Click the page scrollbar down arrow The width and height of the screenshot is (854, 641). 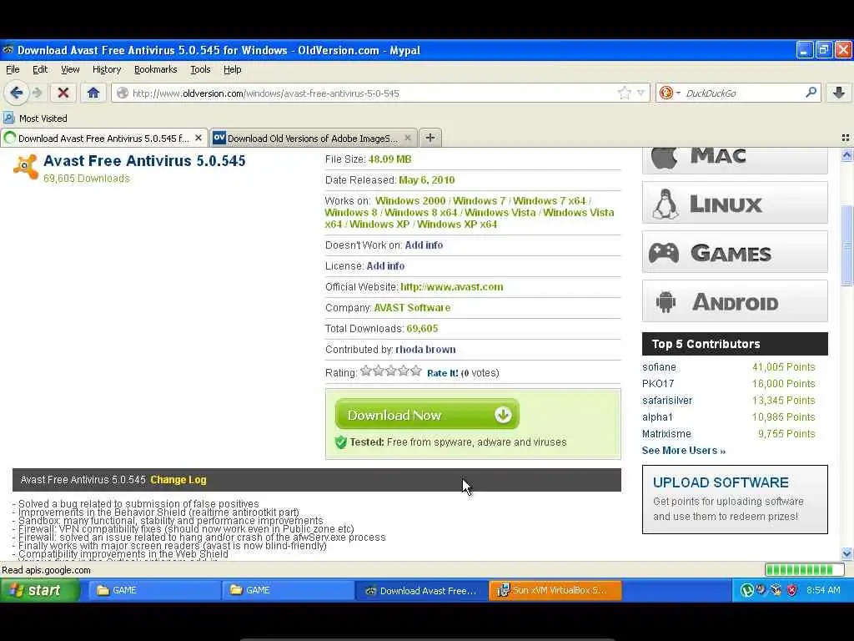point(847,553)
